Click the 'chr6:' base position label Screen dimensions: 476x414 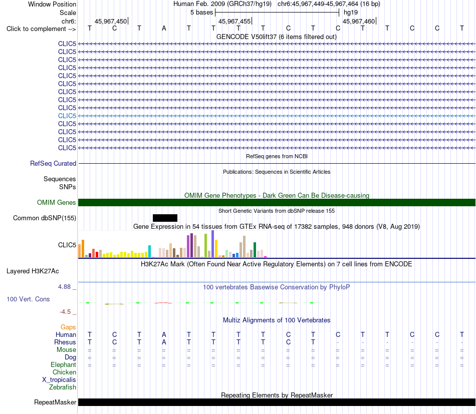tap(69, 21)
